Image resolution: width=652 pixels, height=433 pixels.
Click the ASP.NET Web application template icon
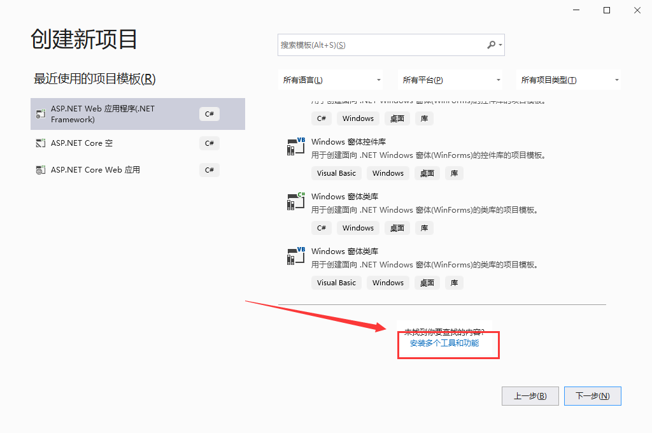click(x=40, y=113)
